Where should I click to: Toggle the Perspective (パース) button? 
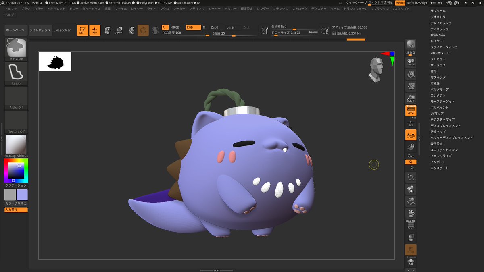pyautogui.click(x=411, y=110)
